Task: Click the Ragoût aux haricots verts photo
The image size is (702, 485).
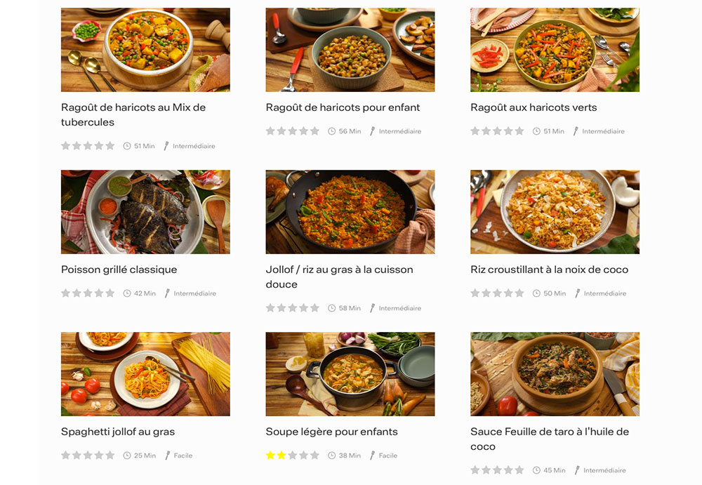Action: (x=555, y=50)
